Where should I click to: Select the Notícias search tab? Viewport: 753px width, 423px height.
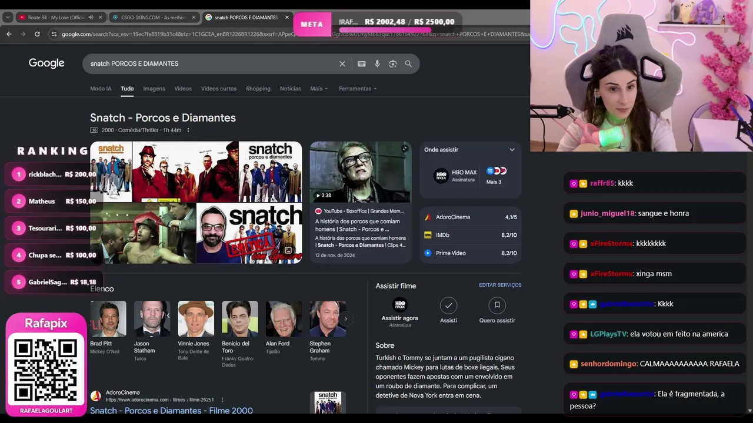[291, 89]
